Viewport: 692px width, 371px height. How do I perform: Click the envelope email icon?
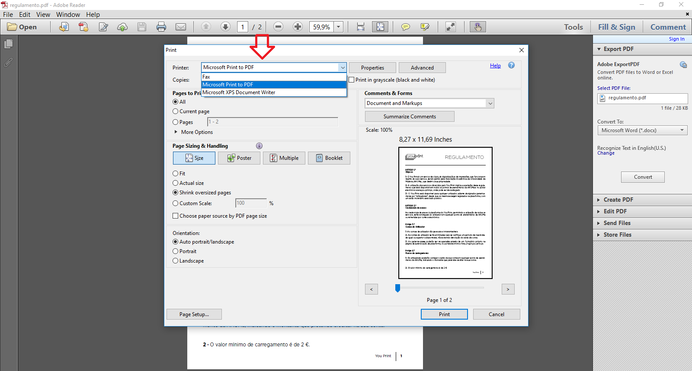point(181,27)
